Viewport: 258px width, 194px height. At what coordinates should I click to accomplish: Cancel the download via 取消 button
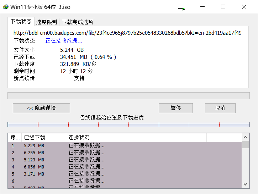point(220,108)
